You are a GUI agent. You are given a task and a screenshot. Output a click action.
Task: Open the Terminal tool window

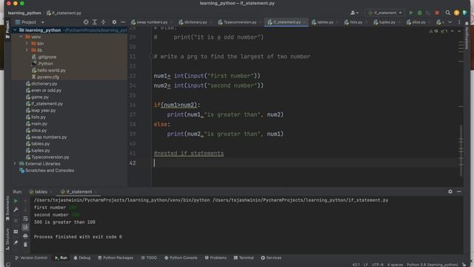point(244,258)
